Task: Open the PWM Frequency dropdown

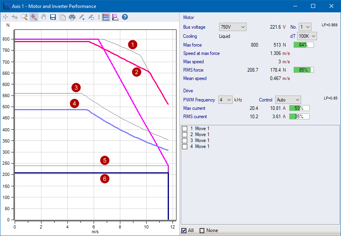Action: 225,99
